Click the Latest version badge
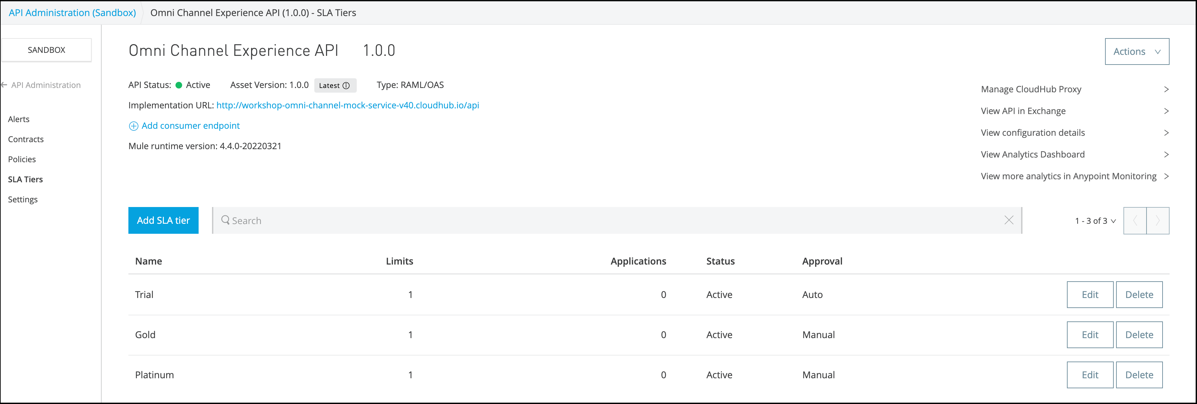The height and width of the screenshot is (404, 1197). [x=335, y=86]
